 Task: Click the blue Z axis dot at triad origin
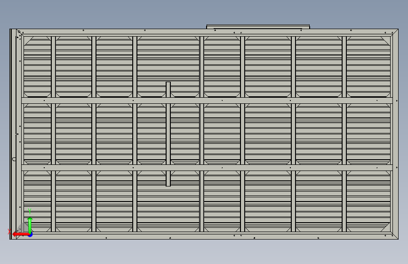coord(31,235)
